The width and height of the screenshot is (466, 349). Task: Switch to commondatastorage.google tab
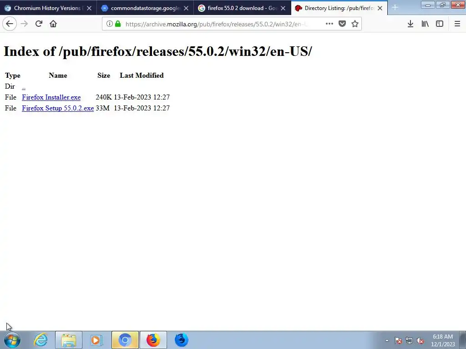coord(145,8)
